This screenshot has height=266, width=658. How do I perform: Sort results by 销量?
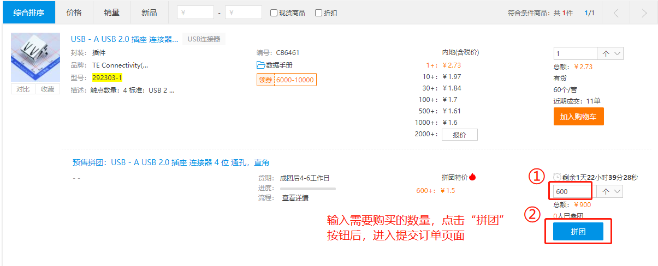point(111,13)
